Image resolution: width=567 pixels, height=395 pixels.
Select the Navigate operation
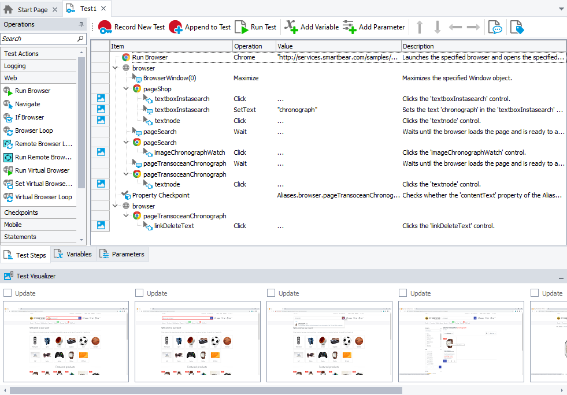click(28, 104)
